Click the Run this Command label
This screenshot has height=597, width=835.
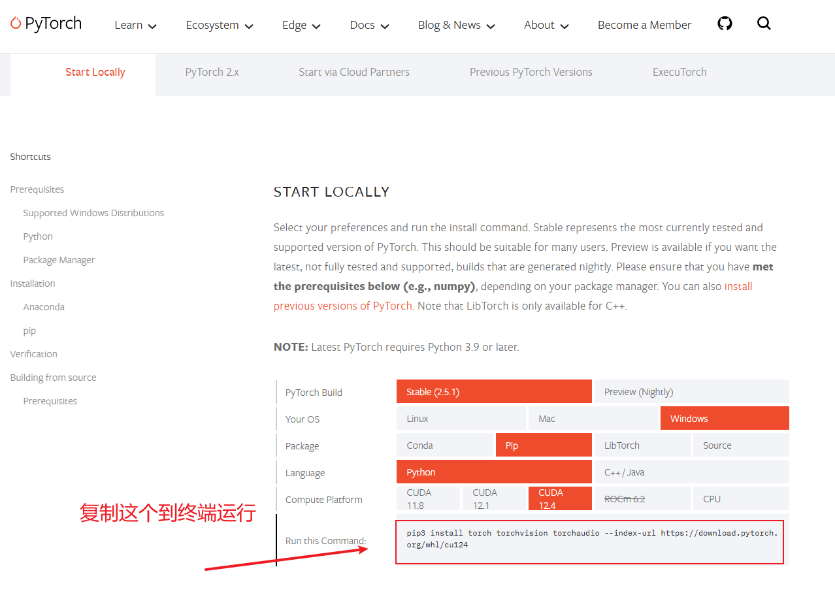tap(326, 541)
